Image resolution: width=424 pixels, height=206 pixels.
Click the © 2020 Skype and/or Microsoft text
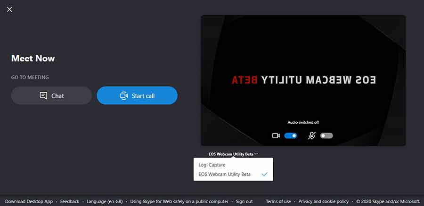388,201
